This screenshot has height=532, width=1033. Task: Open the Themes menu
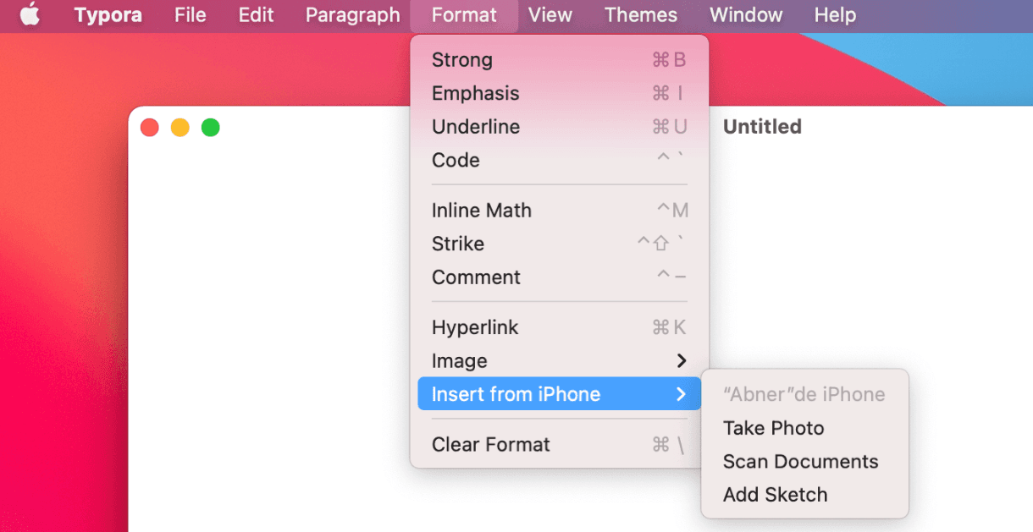click(x=641, y=15)
